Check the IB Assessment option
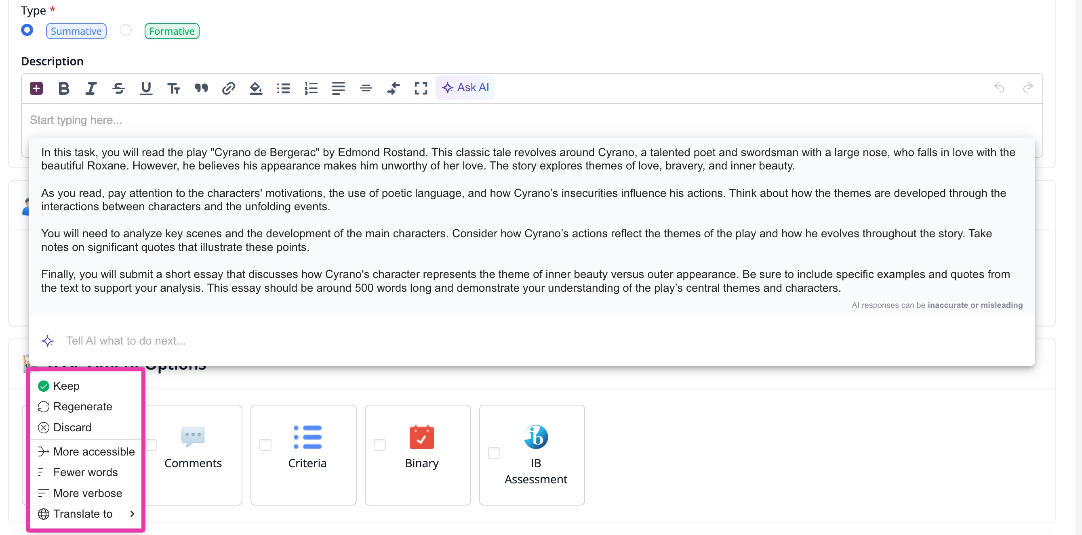Screen dimensions: 1082x535 click(494, 453)
